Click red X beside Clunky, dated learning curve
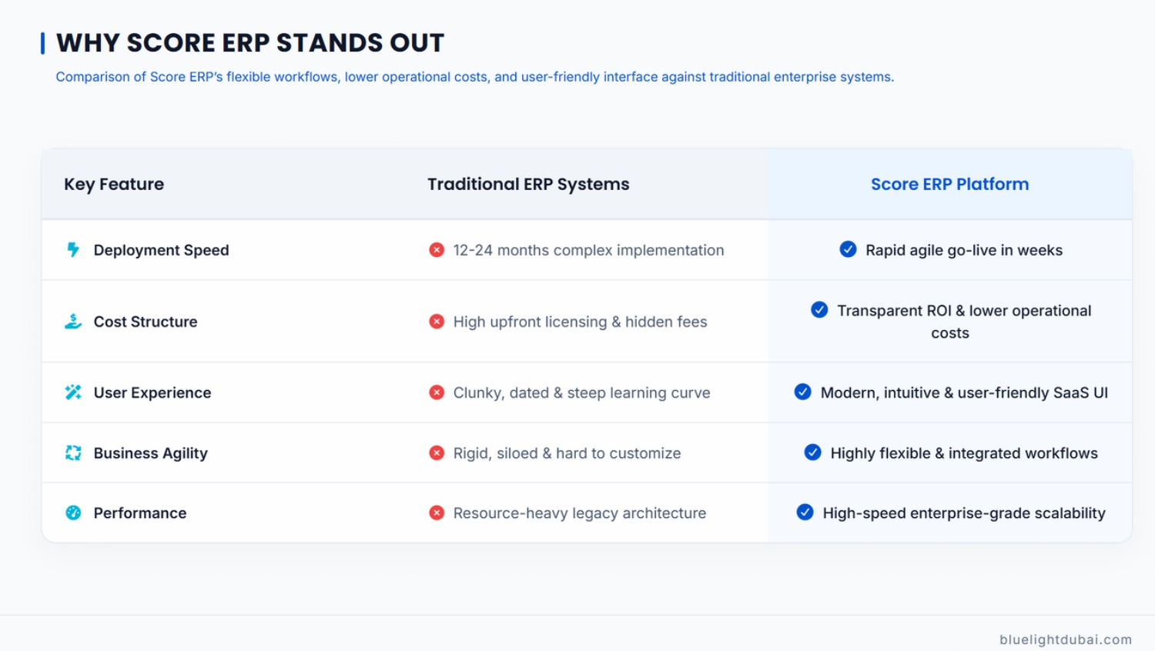The image size is (1155, 651). [x=437, y=392]
